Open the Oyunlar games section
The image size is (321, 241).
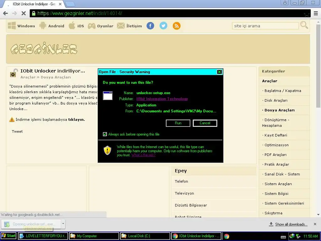pyautogui.click(x=101, y=26)
